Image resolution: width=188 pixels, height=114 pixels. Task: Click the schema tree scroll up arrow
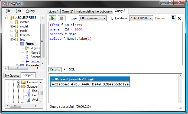pyautogui.click(x=43, y=18)
